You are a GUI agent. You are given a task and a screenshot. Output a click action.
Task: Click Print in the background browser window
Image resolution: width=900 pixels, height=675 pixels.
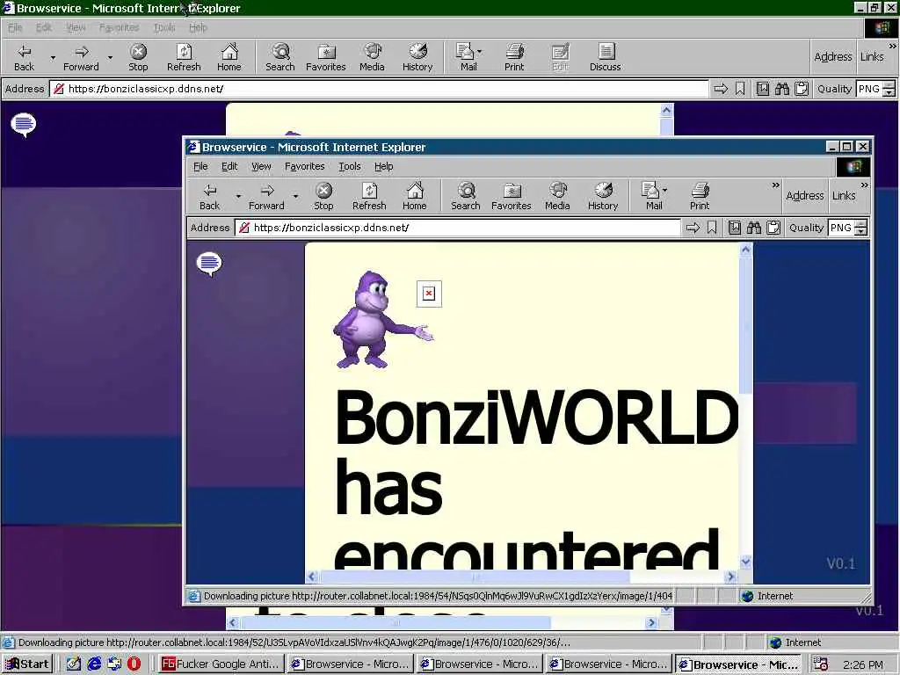point(514,57)
